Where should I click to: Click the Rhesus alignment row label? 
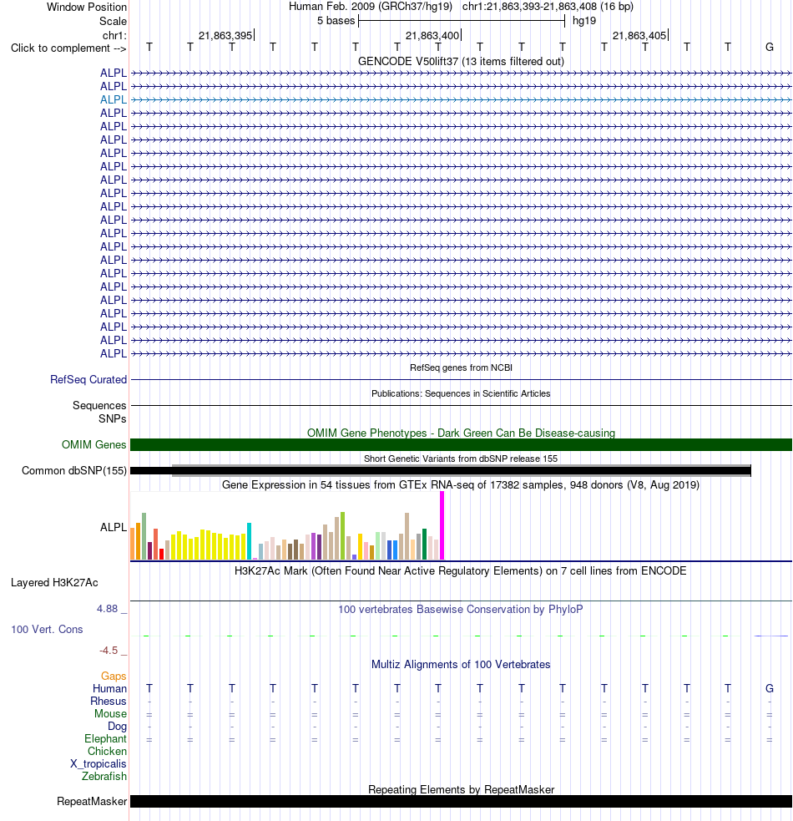pyautogui.click(x=109, y=701)
